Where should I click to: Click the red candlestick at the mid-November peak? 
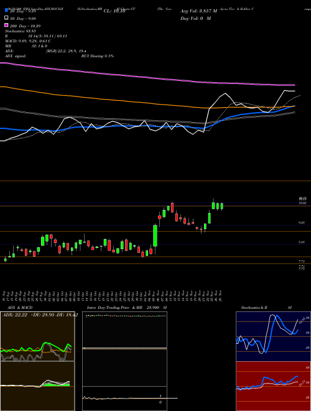172,209
